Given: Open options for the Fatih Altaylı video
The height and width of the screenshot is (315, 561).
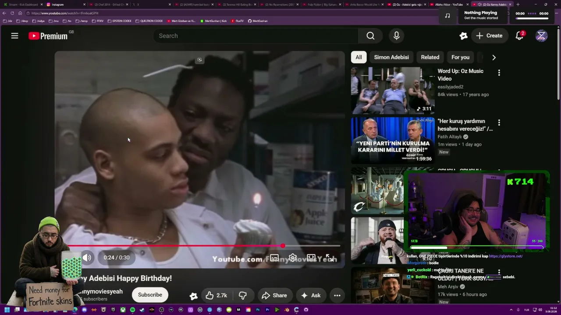Looking at the screenshot, I should tap(499, 122).
